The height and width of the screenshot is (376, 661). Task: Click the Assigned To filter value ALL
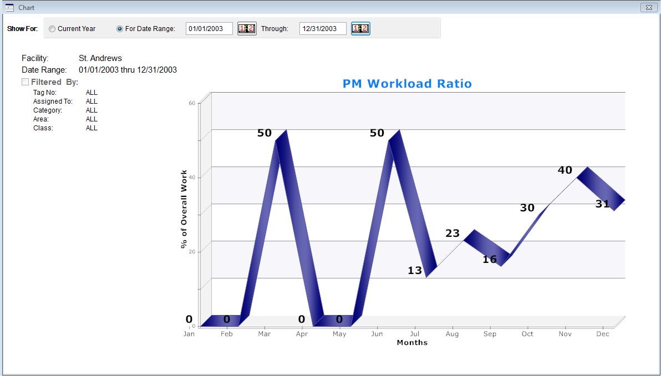pos(91,101)
